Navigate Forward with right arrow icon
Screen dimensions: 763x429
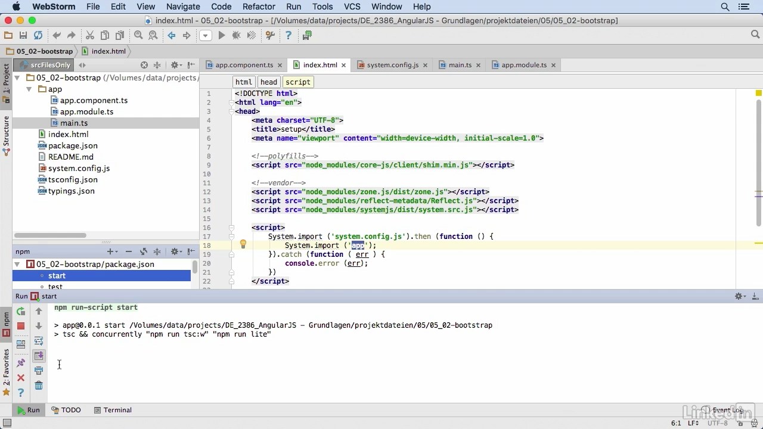(187, 36)
